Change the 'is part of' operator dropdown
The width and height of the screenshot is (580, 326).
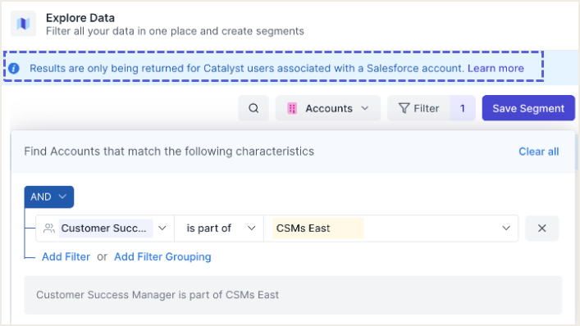[219, 229]
